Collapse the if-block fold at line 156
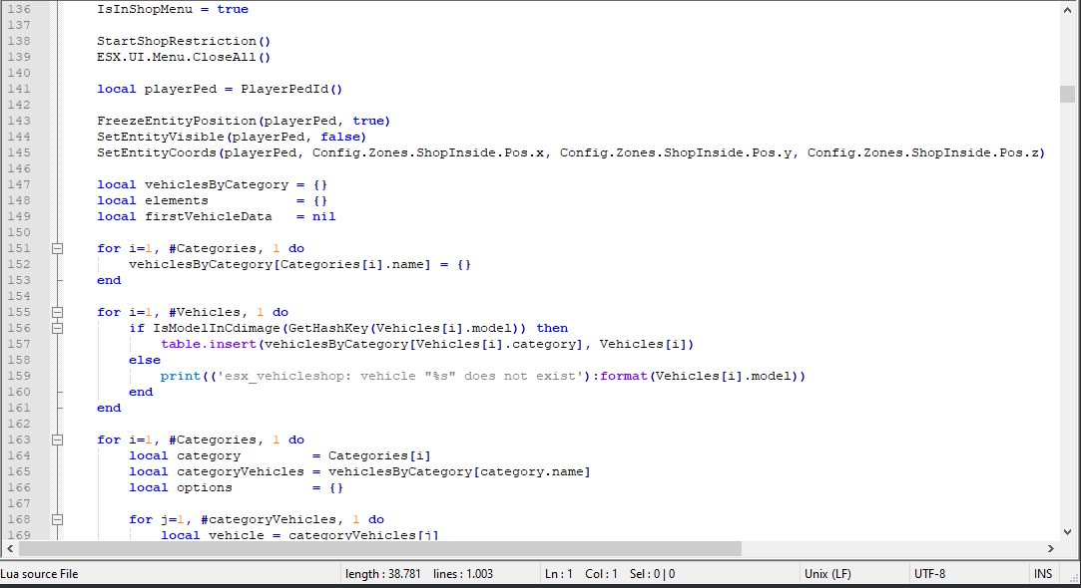 (58, 329)
